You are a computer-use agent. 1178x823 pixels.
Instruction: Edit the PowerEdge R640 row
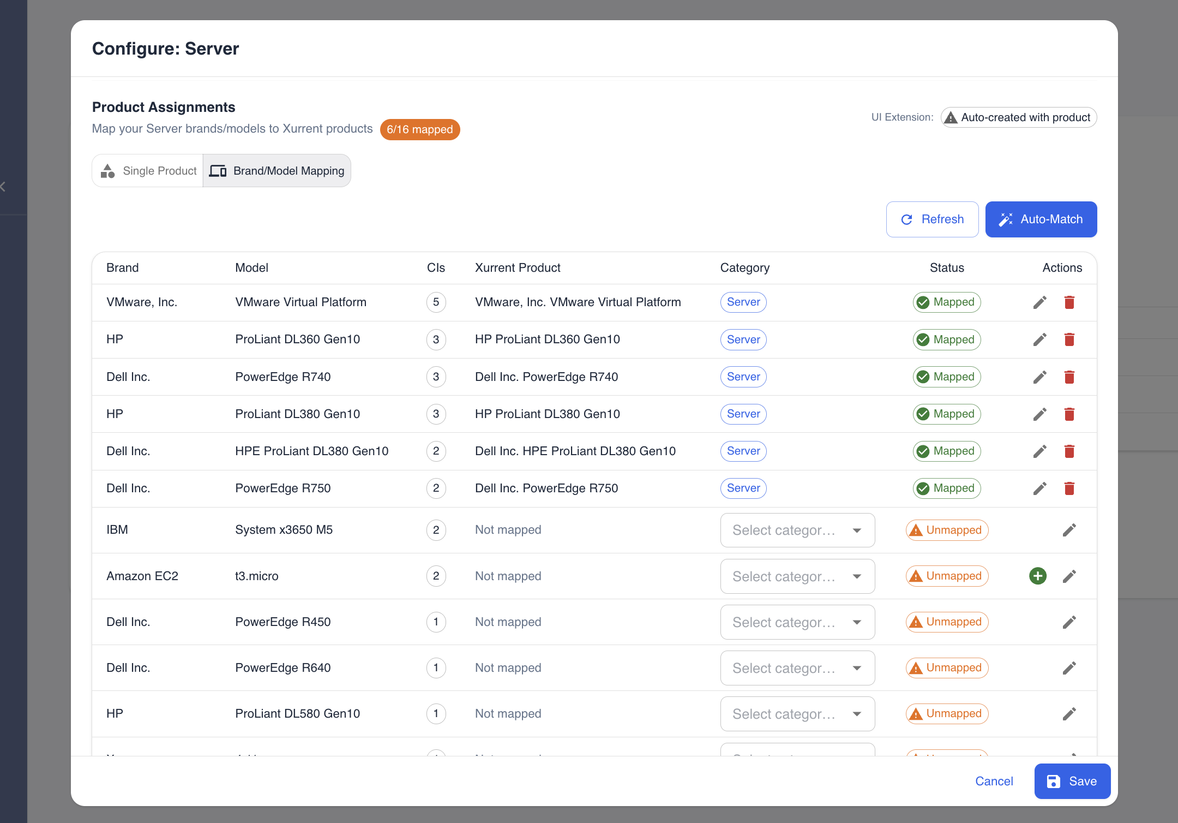1069,667
